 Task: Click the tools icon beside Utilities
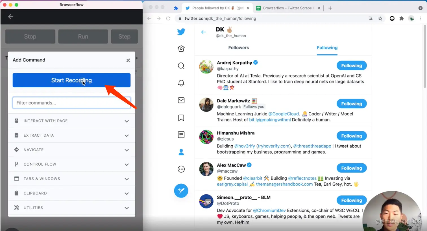[x=17, y=208]
